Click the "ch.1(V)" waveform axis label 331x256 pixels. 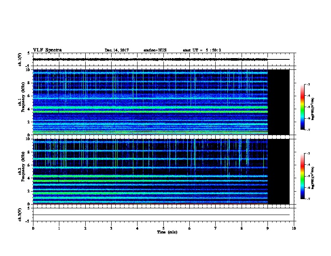[x=20, y=59]
